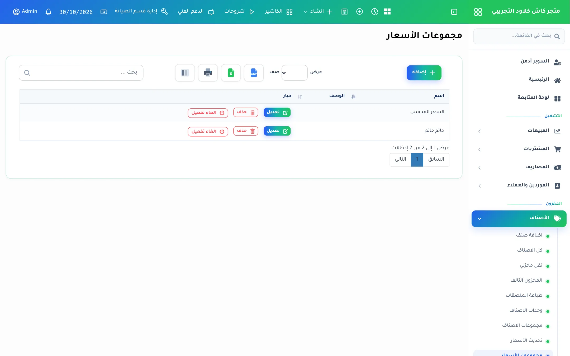The height and width of the screenshot is (356, 570).
Task: Click sidebar menu search magnifier icon
Action: tap(557, 36)
